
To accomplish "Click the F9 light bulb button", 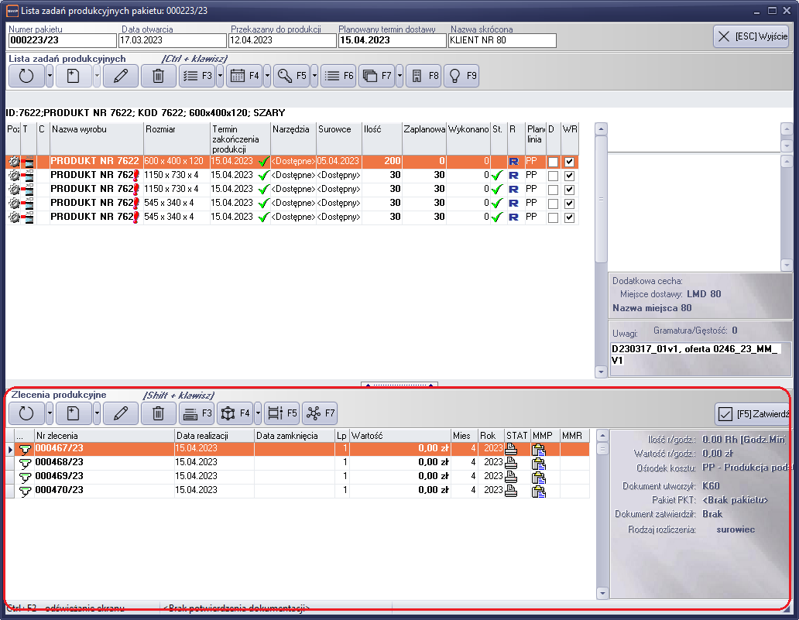I will [463, 76].
